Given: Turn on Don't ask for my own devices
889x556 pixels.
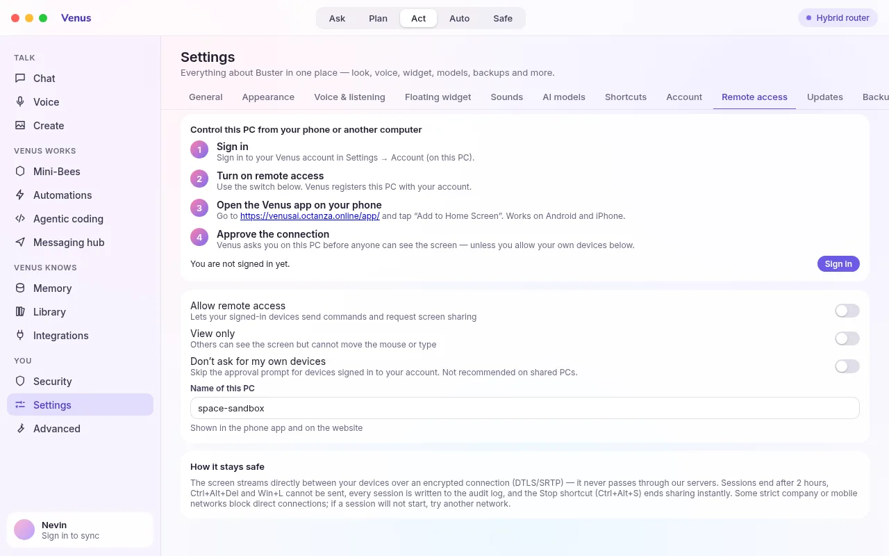Looking at the screenshot, I should [847, 366].
